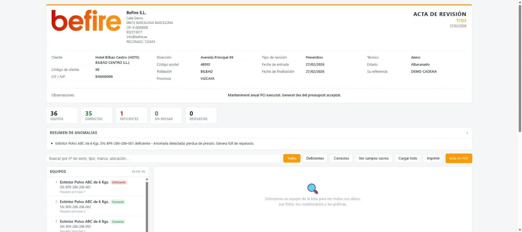Click the CIF value B10000099
Image resolution: width=522 pixels, height=232 pixels.
click(104, 77)
